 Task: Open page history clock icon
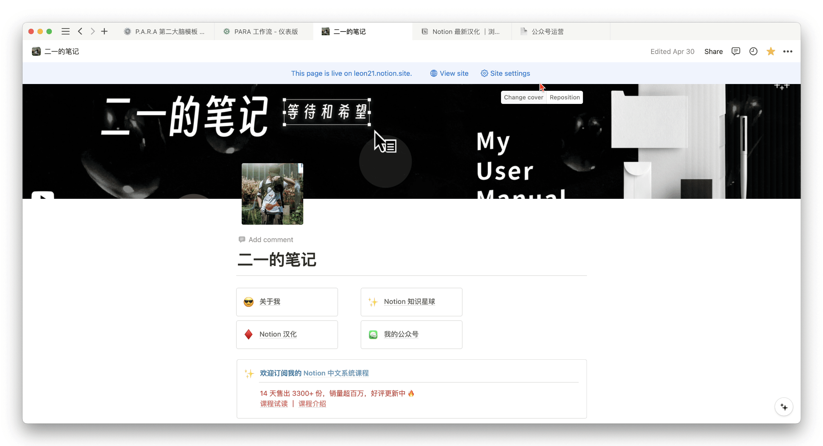coord(753,51)
